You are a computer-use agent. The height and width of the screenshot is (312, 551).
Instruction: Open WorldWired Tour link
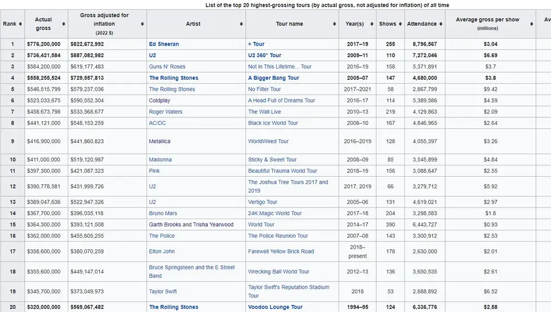click(x=268, y=141)
